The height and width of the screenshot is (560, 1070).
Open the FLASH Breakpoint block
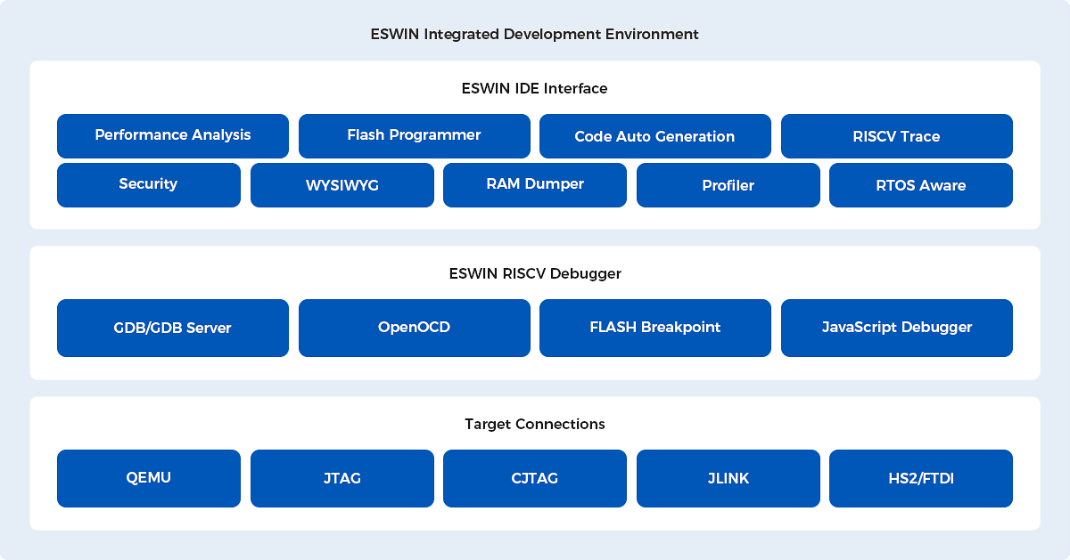tap(655, 328)
